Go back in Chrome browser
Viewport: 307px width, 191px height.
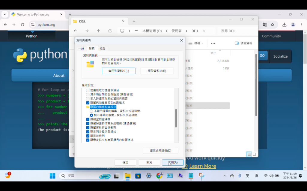[x=5, y=24]
